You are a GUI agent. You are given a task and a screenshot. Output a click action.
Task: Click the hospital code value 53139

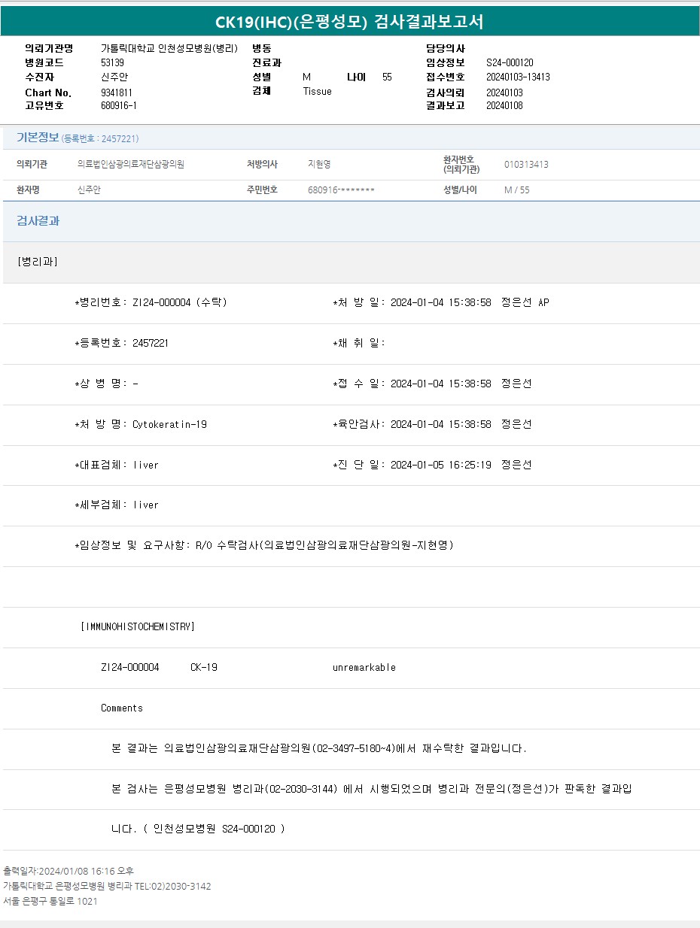(112, 62)
